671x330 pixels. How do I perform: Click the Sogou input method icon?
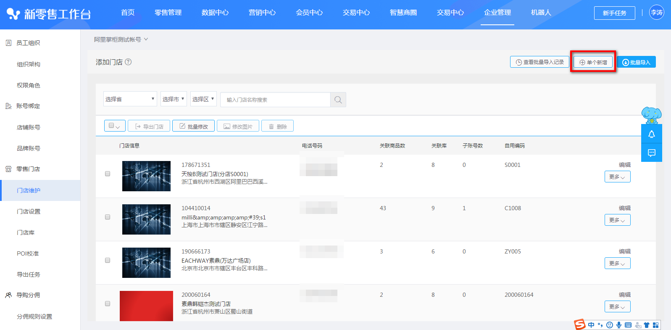pyautogui.click(x=580, y=325)
